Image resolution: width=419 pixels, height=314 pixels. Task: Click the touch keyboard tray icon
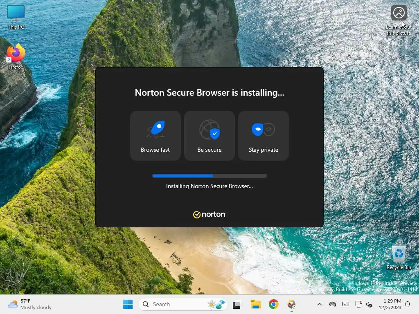345,304
